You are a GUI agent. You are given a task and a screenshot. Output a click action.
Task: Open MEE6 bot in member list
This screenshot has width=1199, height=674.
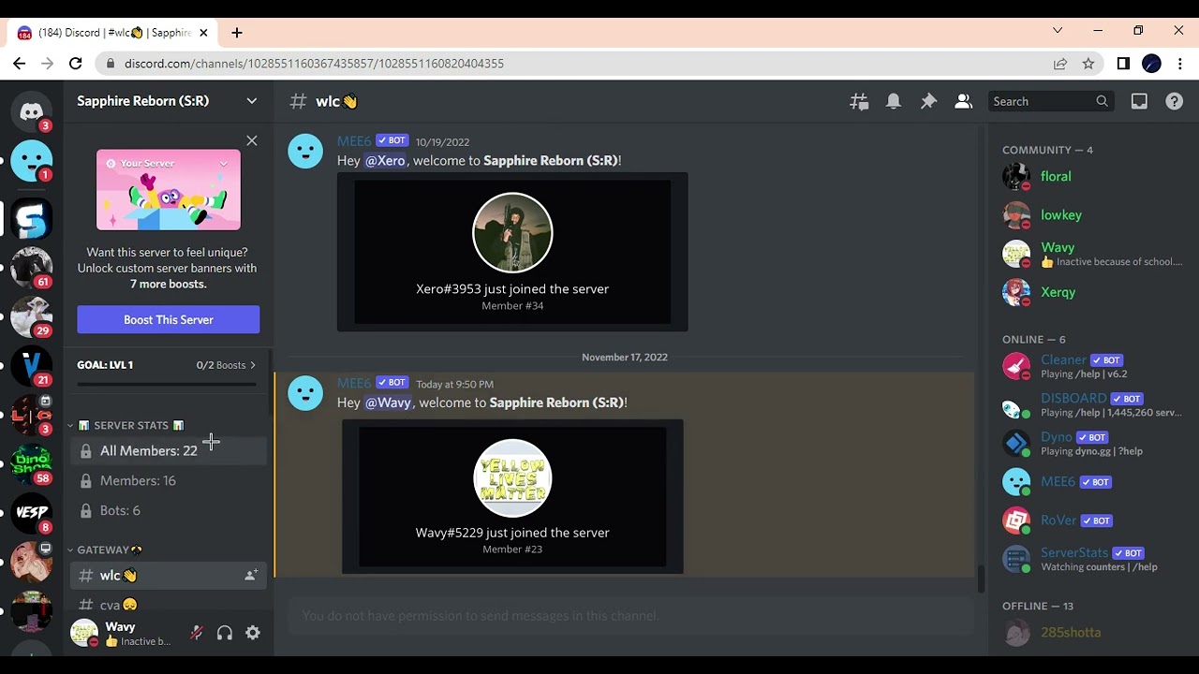(1089, 482)
